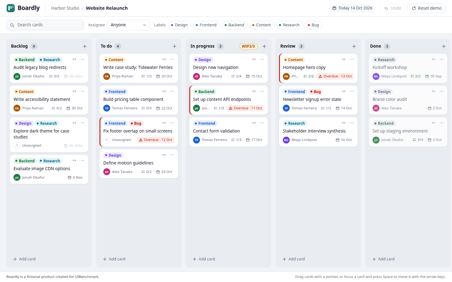Click move arrows on Define motion guidelines card

[x=164, y=155]
